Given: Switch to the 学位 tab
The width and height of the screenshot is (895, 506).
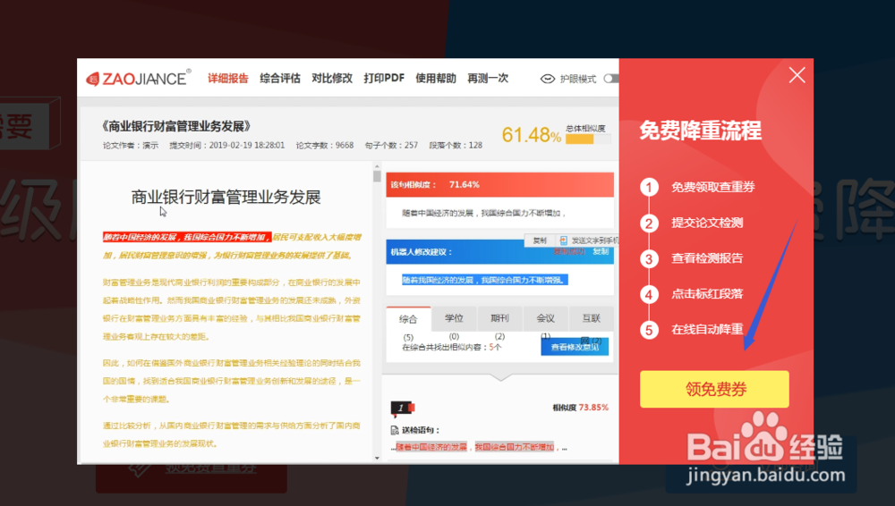Looking at the screenshot, I should click(x=454, y=318).
